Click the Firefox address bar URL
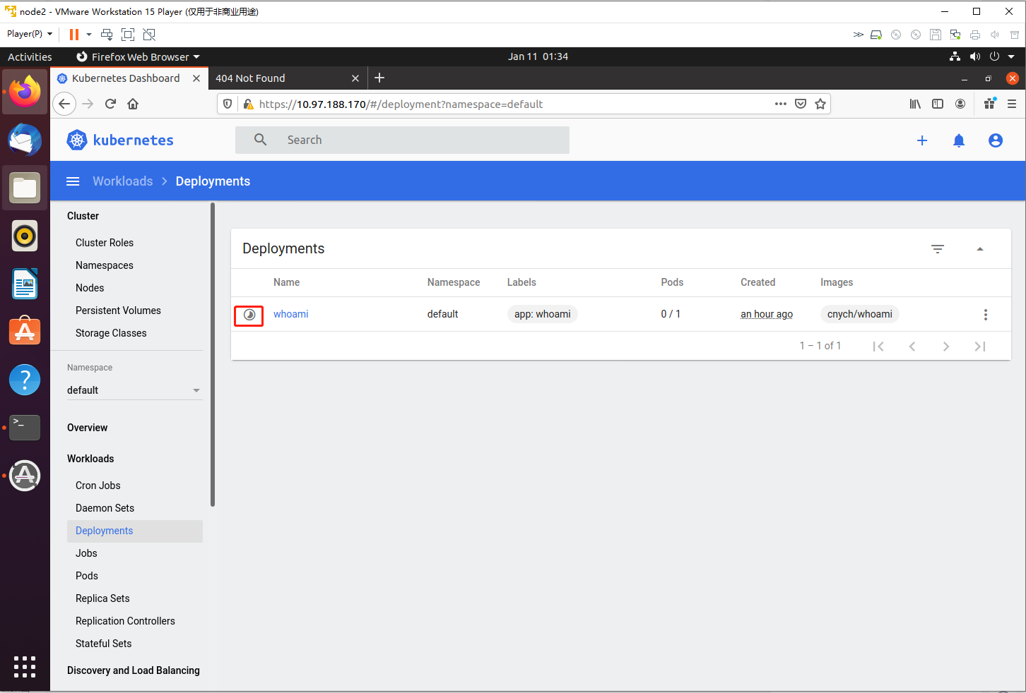The image size is (1026, 693). pyautogui.click(x=401, y=104)
